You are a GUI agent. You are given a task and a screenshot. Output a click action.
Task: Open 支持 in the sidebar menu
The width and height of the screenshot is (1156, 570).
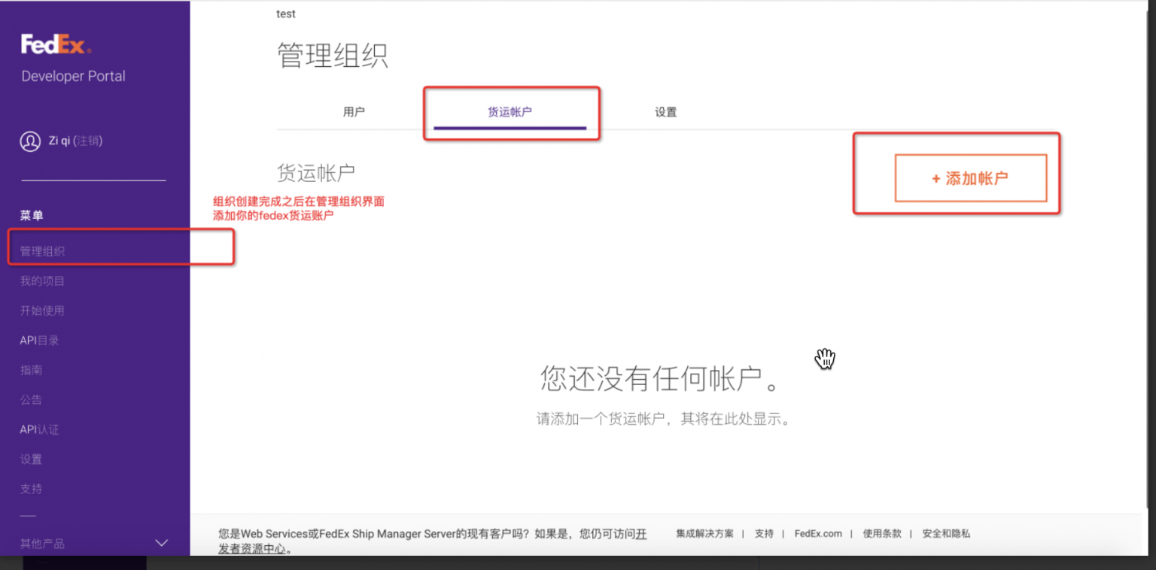pyautogui.click(x=31, y=489)
